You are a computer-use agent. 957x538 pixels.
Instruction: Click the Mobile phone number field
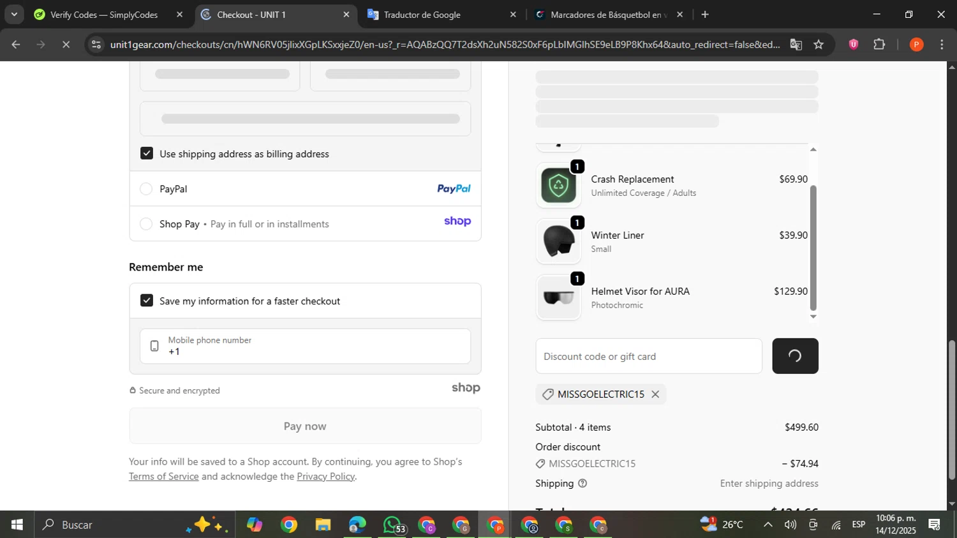click(x=305, y=346)
